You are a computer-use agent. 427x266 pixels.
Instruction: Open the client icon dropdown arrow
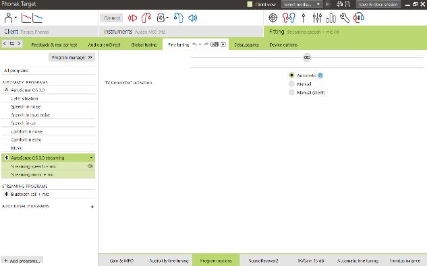click(x=16, y=18)
